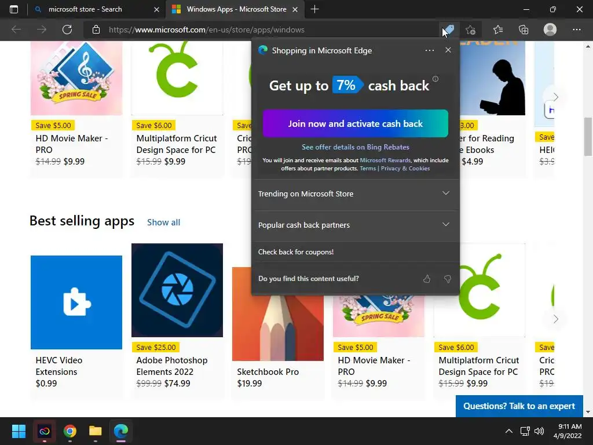The height and width of the screenshot is (445, 593).
Task: Go back to the previous page
Action: pyautogui.click(x=16, y=30)
